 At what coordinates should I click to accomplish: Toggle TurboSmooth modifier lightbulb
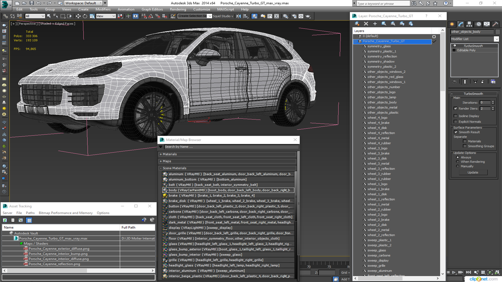tap(455, 46)
